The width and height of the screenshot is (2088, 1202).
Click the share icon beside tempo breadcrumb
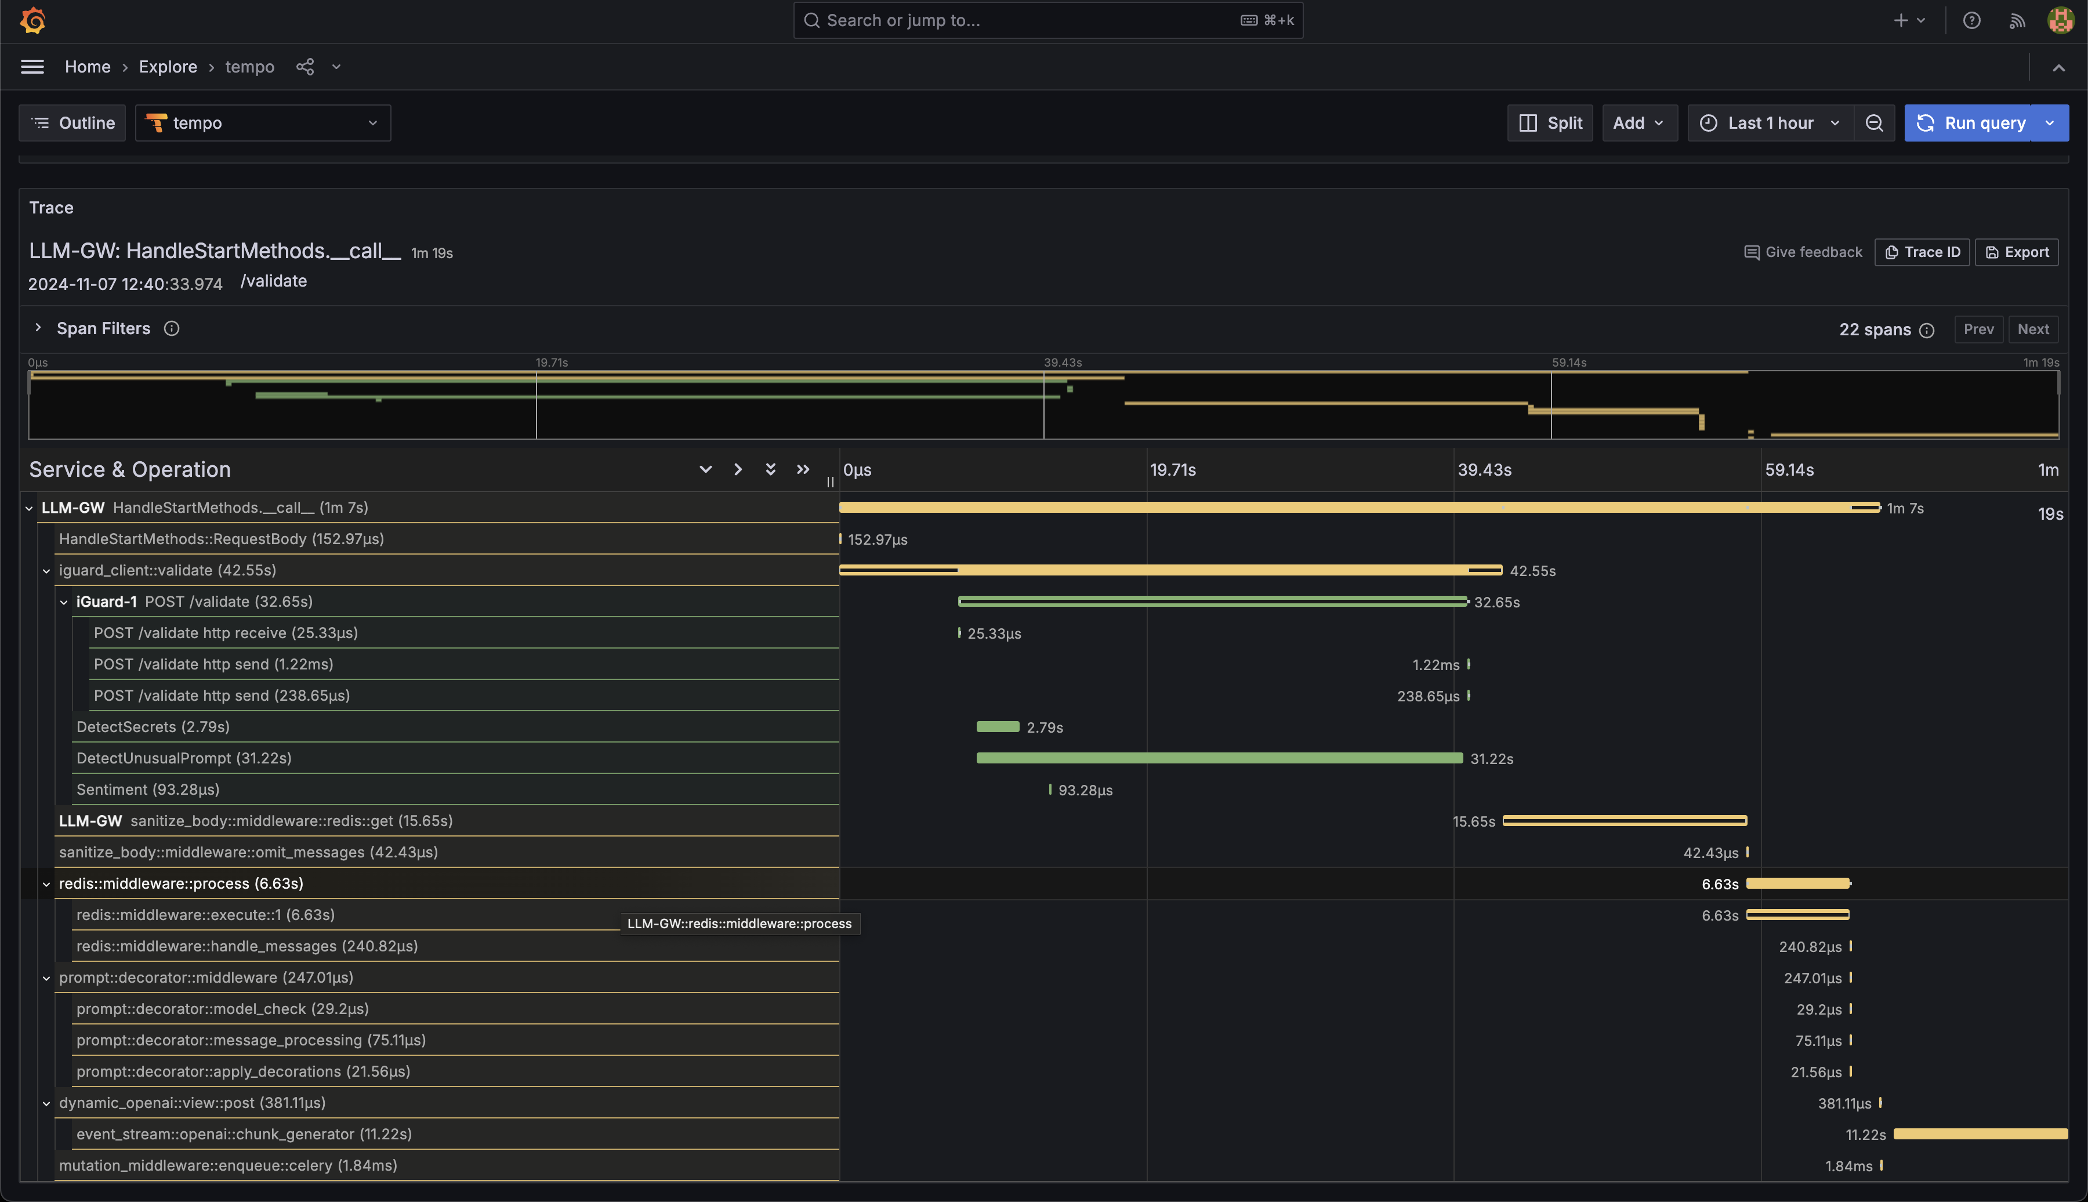304,67
